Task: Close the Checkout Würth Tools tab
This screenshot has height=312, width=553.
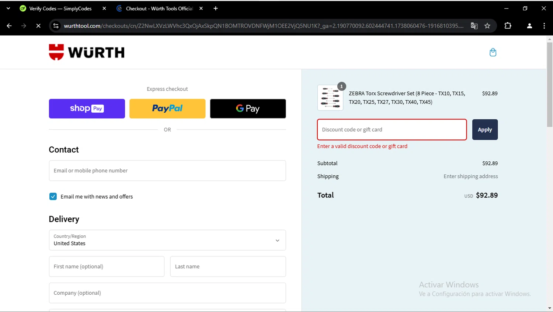Action: [201, 8]
